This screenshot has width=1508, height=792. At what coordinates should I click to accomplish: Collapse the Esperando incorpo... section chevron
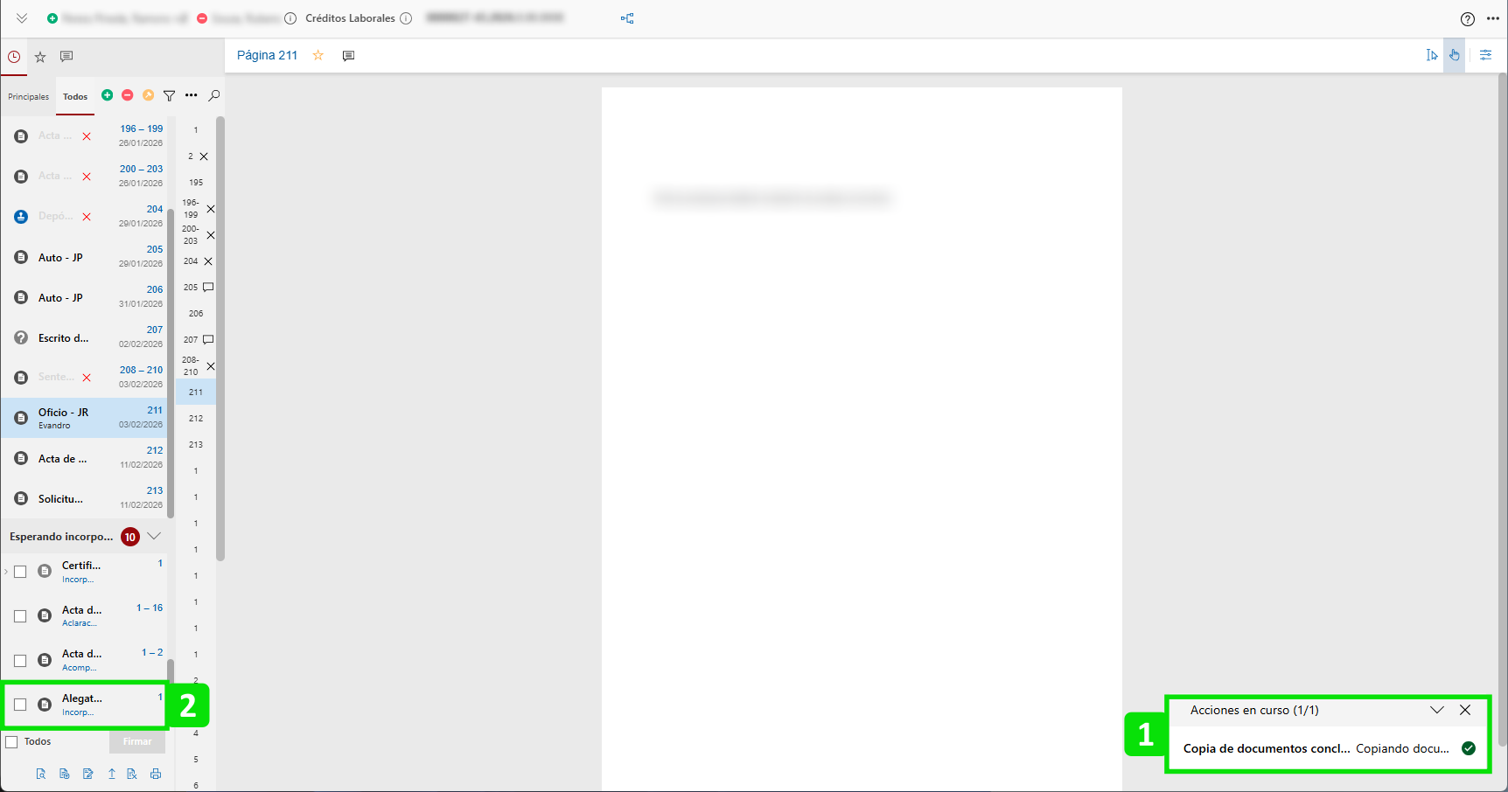[x=155, y=536]
